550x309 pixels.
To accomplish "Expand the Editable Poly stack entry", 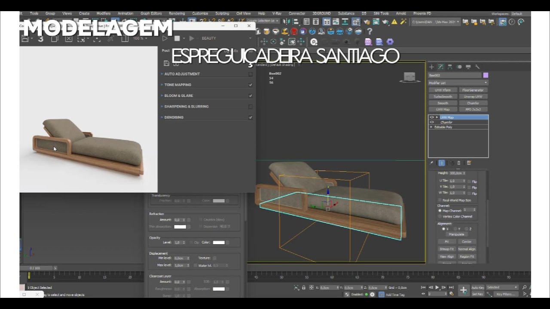I will pyautogui.click(x=431, y=127).
